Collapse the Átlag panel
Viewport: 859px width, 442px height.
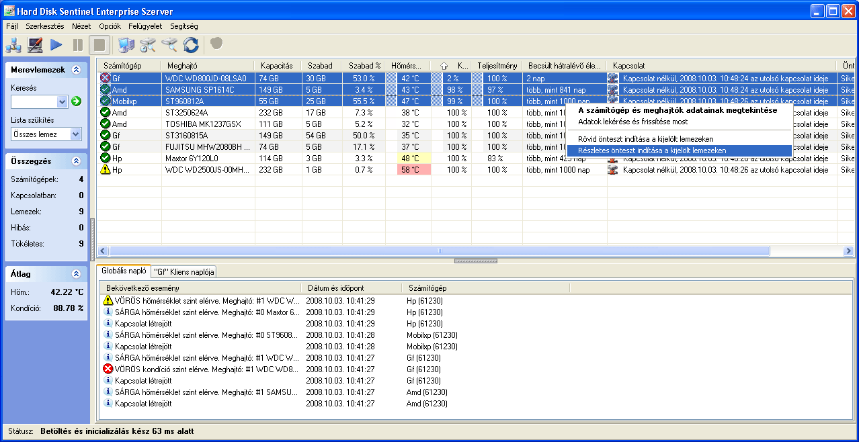pyautogui.click(x=76, y=274)
